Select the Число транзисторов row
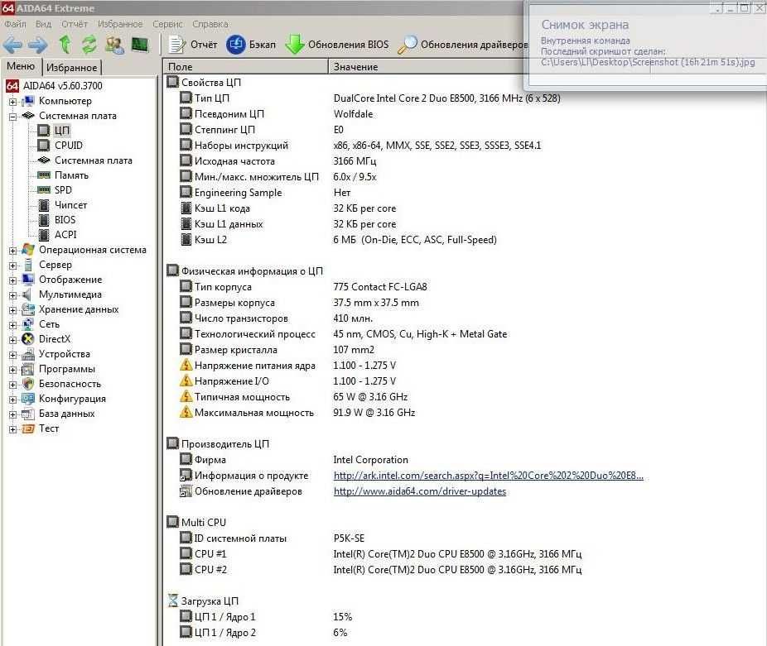 [x=277, y=318]
